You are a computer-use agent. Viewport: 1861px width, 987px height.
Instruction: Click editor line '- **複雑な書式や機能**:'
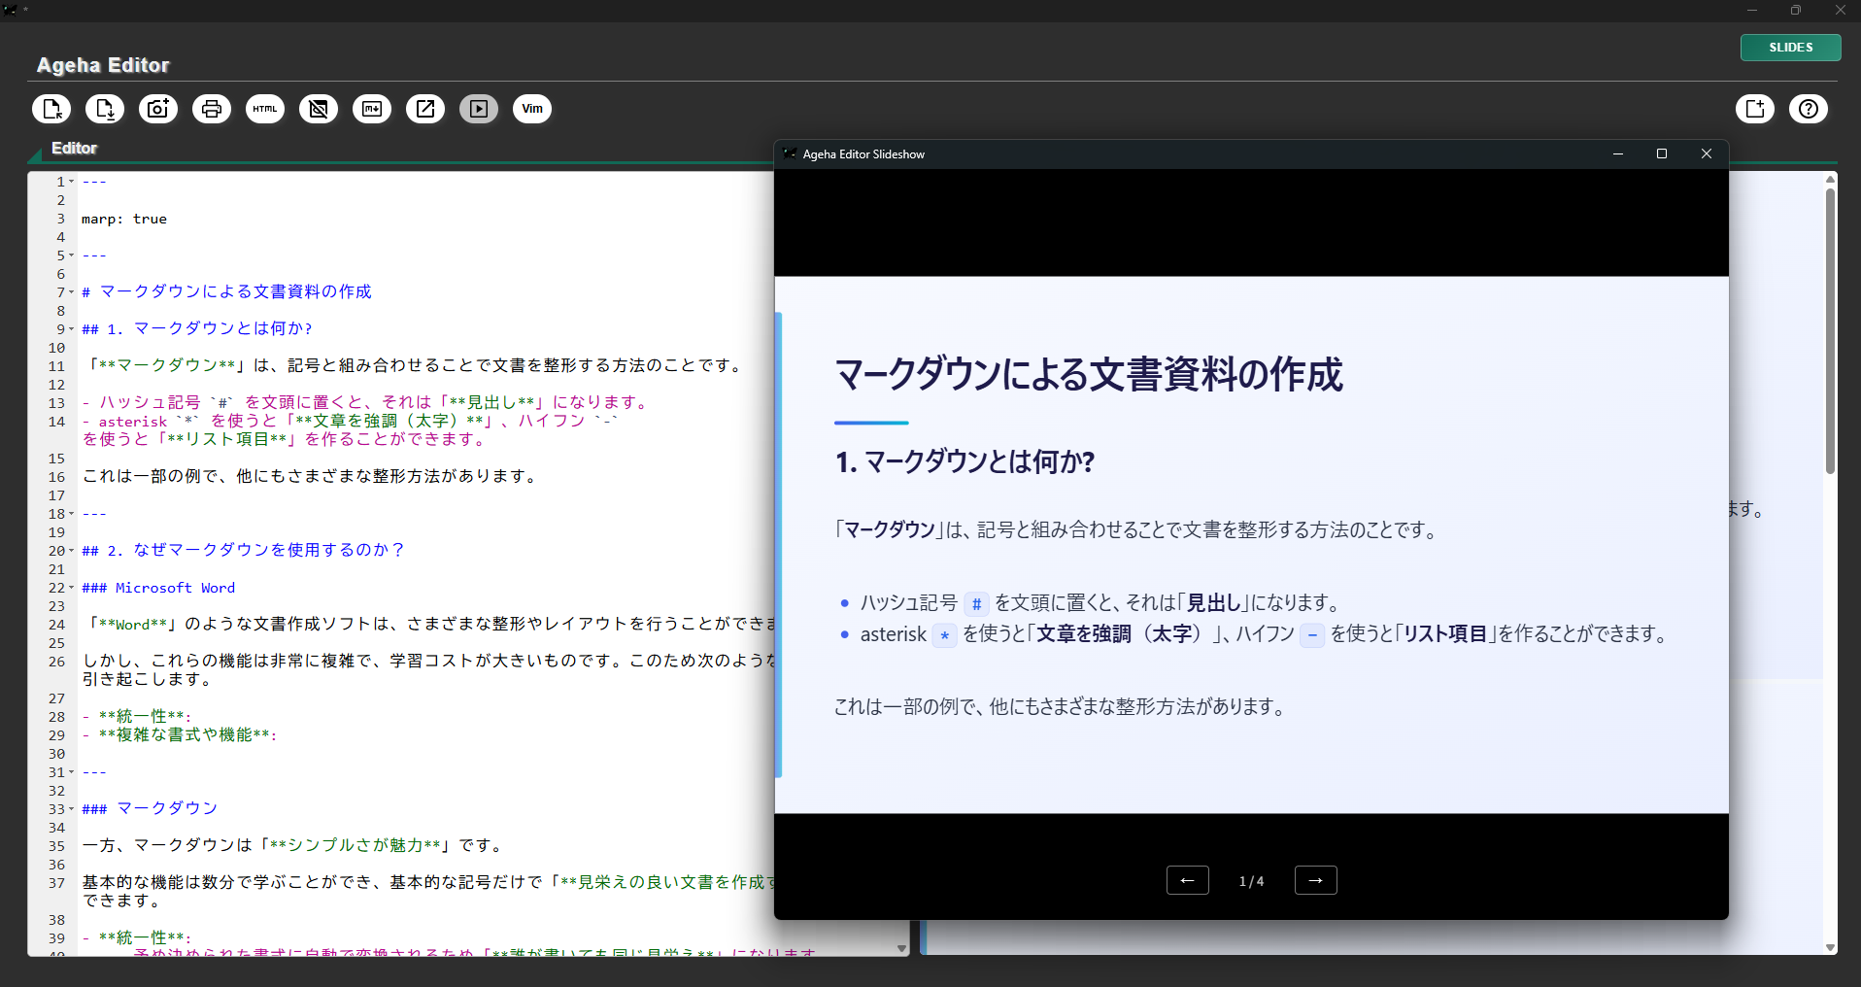pyautogui.click(x=180, y=735)
